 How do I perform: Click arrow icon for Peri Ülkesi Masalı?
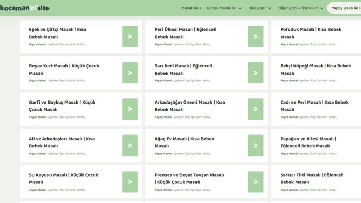(x=256, y=37)
